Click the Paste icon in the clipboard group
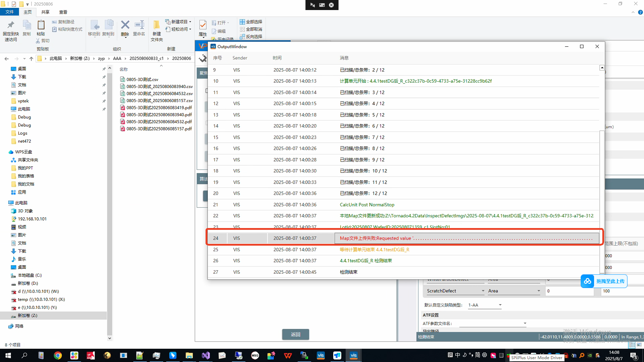Screen dimensions: 644x362 click(x=41, y=28)
